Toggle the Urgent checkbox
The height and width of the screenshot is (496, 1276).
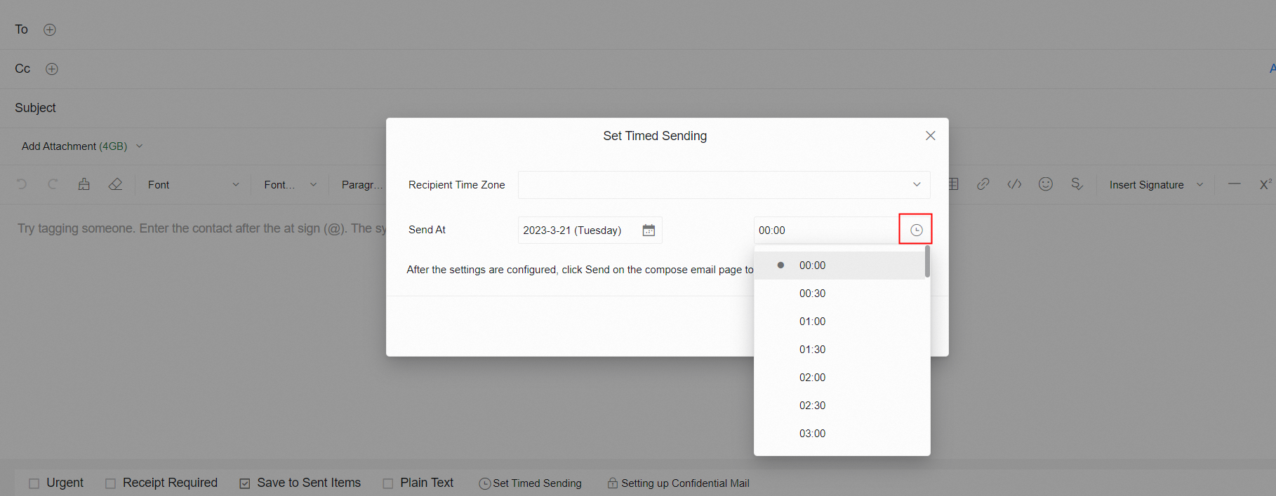click(x=34, y=483)
